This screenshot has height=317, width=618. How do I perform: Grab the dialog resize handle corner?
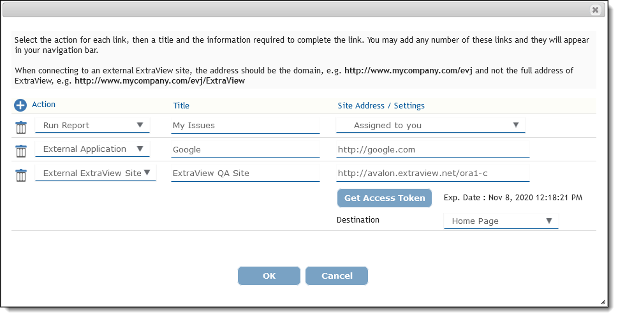[x=603, y=302]
